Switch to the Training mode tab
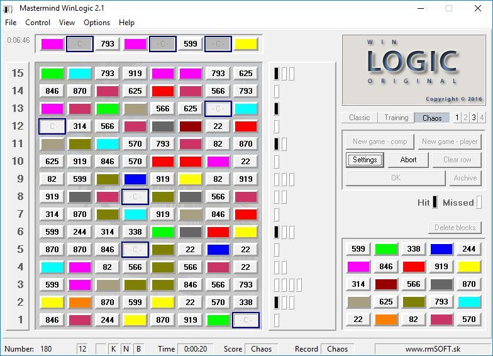The image size is (493, 356). pos(396,118)
